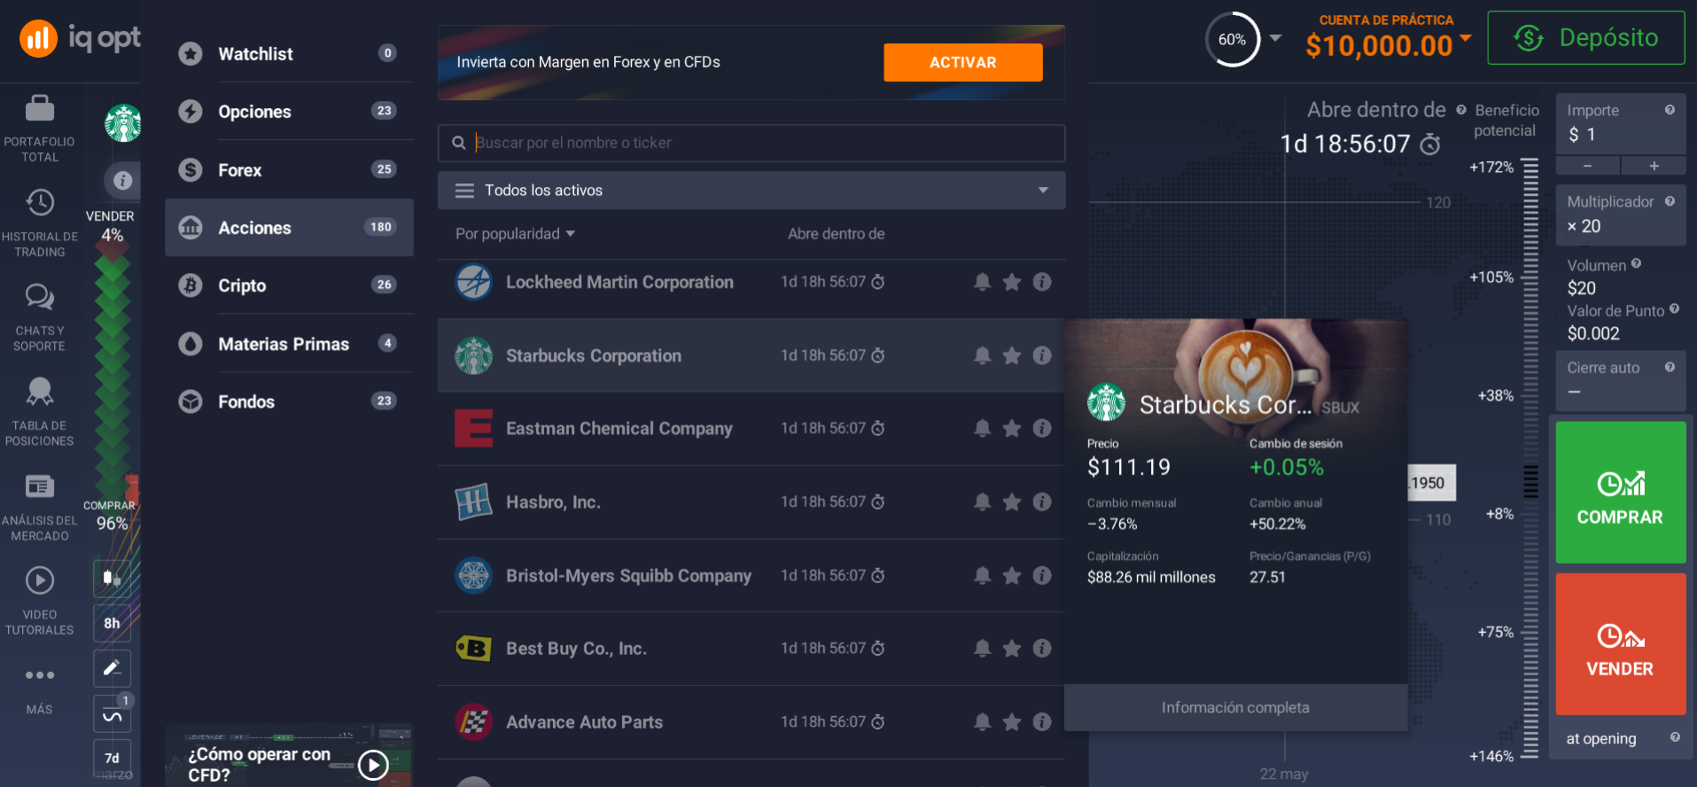The image size is (1697, 787).
Task: Open candlestick chart type button
Action: (x=112, y=578)
